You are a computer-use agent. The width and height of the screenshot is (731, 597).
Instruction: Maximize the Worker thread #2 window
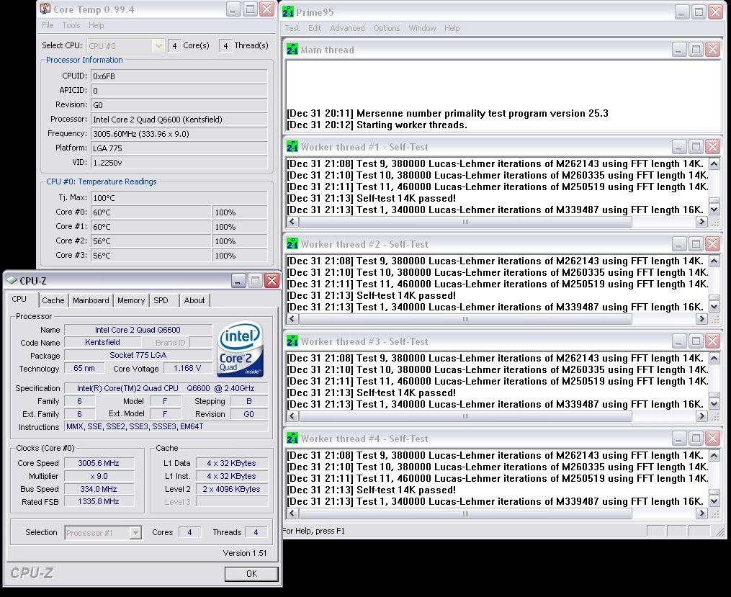click(x=696, y=244)
